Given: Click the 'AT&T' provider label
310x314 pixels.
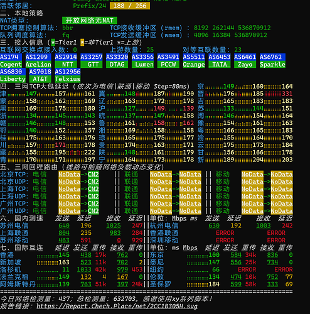Looking at the screenshot, I should [40, 79].
